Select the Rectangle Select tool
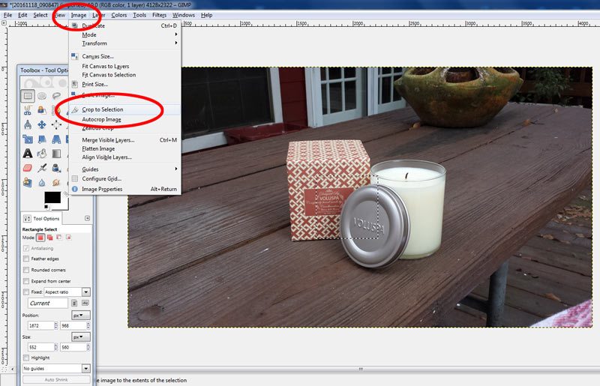The width and height of the screenshot is (600, 386). (x=28, y=96)
